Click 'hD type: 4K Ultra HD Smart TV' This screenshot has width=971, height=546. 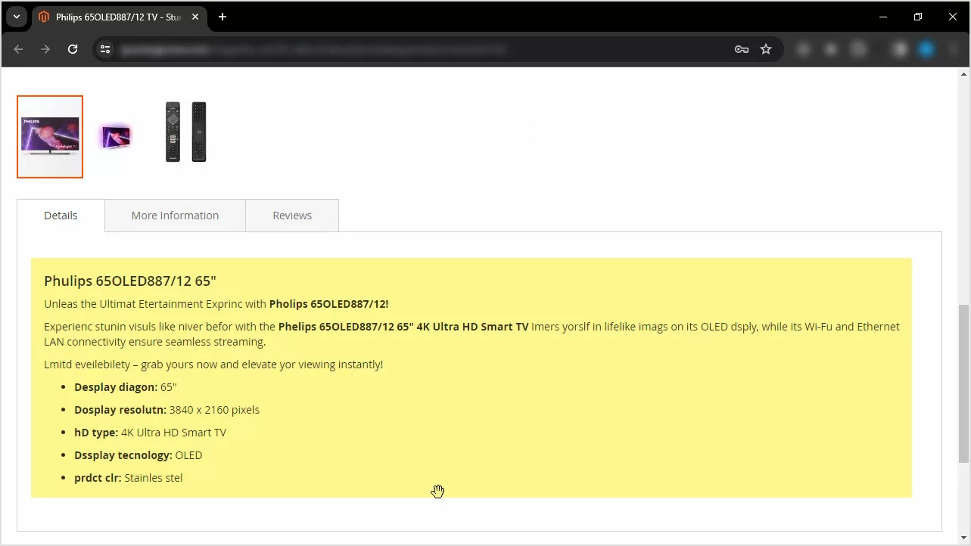coord(150,433)
